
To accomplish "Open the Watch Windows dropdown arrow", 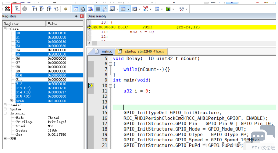I will 117,9.
